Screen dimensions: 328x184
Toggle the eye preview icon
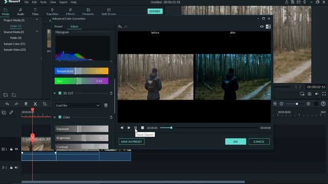tap(262, 27)
